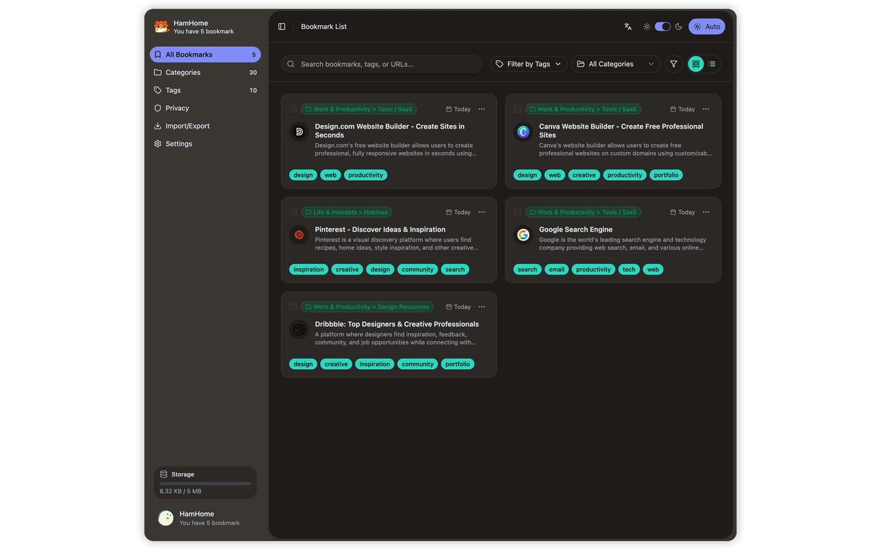Open more options for Pinterest bookmark
This screenshot has height=550, width=881.
(482, 212)
